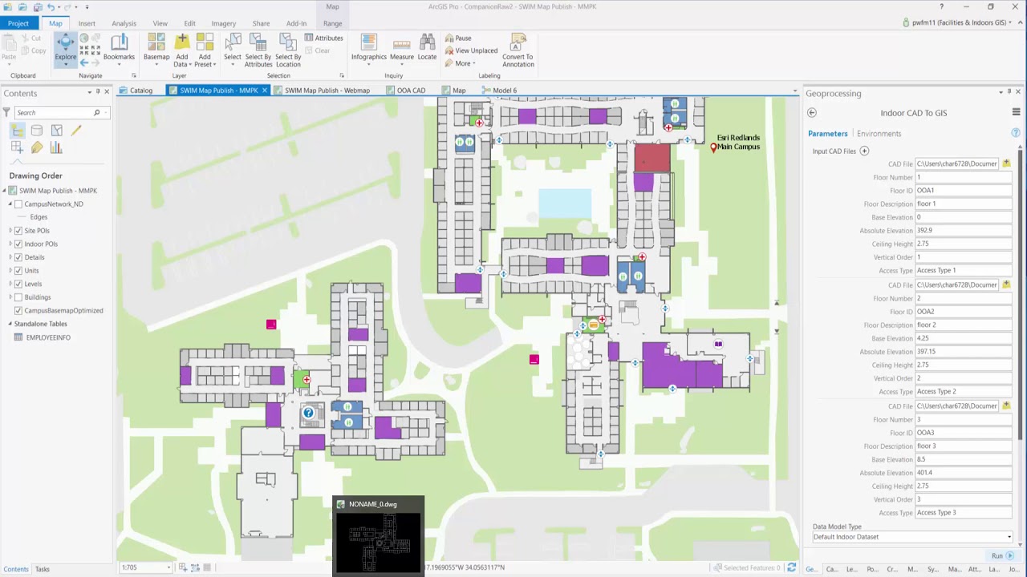The image size is (1027, 577).
Task: Open the Insert ribbon tab
Action: [87, 23]
